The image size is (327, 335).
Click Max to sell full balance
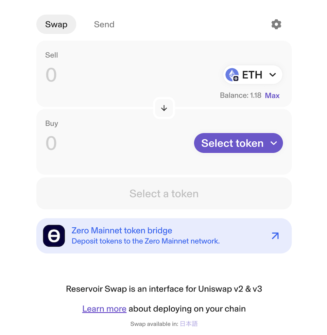pyautogui.click(x=272, y=96)
